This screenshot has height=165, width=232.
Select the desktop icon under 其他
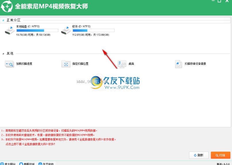[x=122, y=64]
